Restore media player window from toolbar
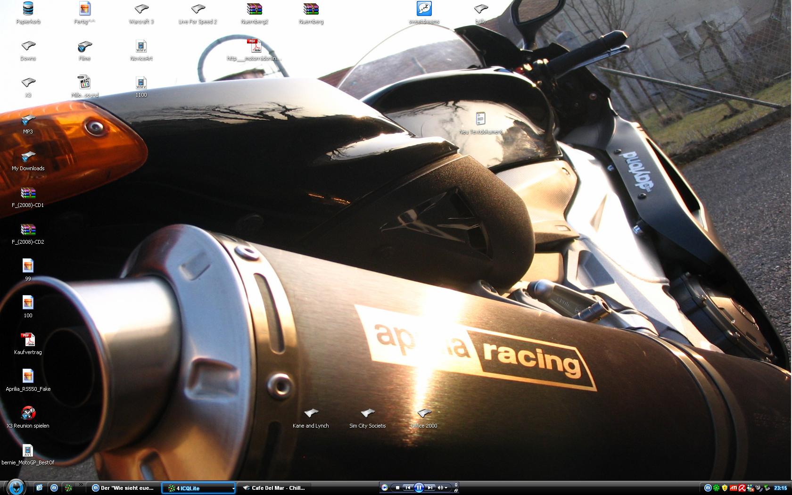Screen dimensions: 792x495 (456, 491)
